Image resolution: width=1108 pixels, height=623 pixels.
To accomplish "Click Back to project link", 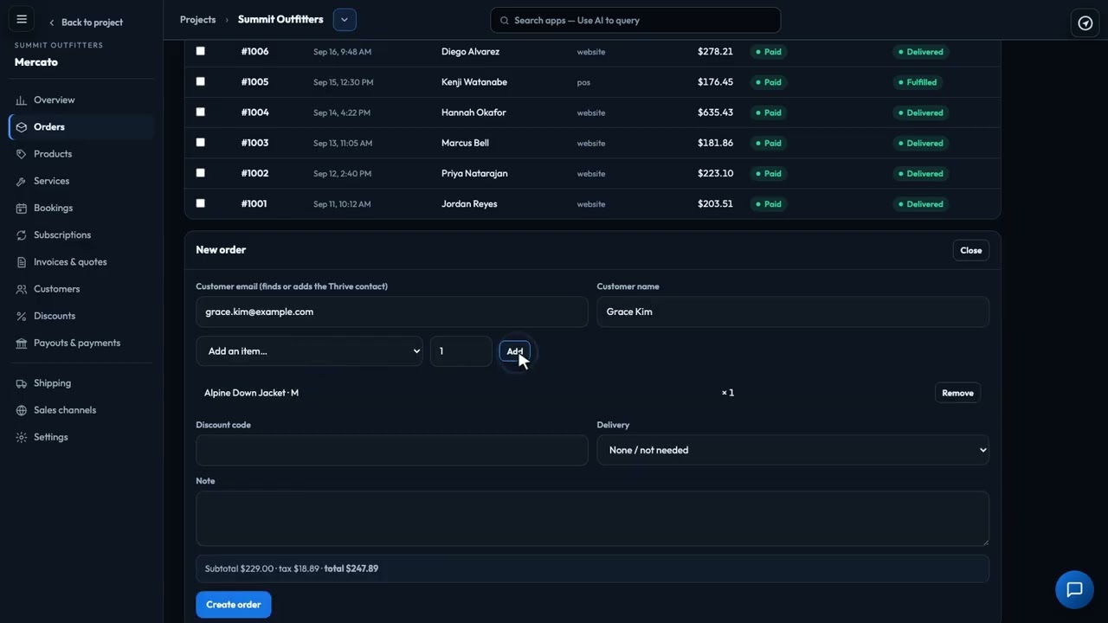I will [x=86, y=22].
